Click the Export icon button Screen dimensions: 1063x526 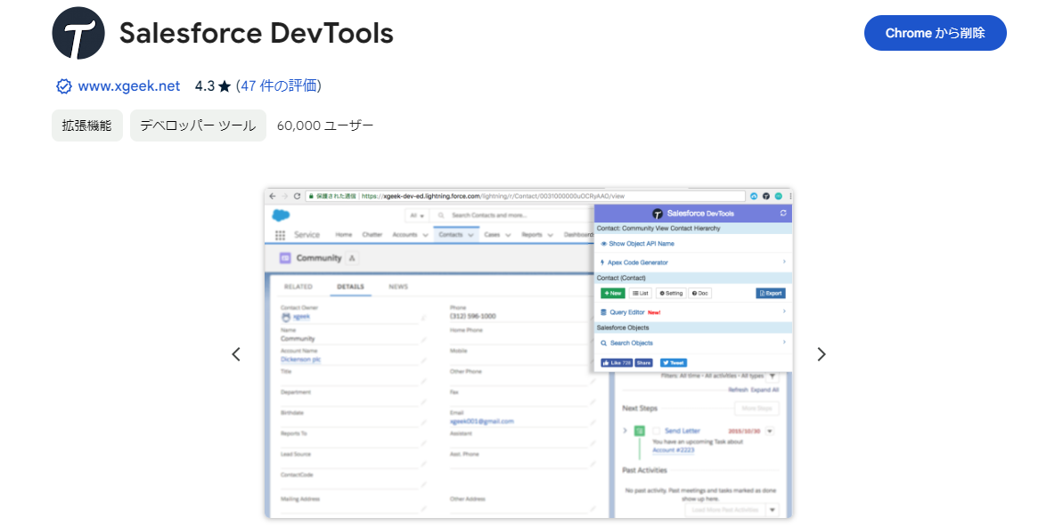pyautogui.click(x=762, y=293)
